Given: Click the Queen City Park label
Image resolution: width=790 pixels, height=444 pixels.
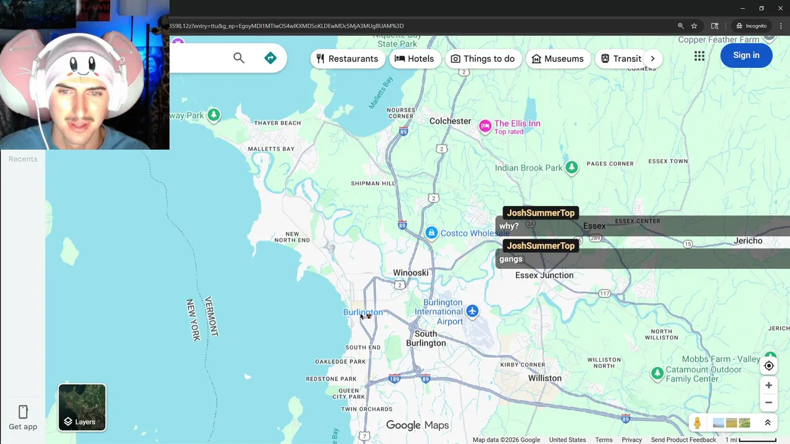Looking at the screenshot, I should (349, 393).
